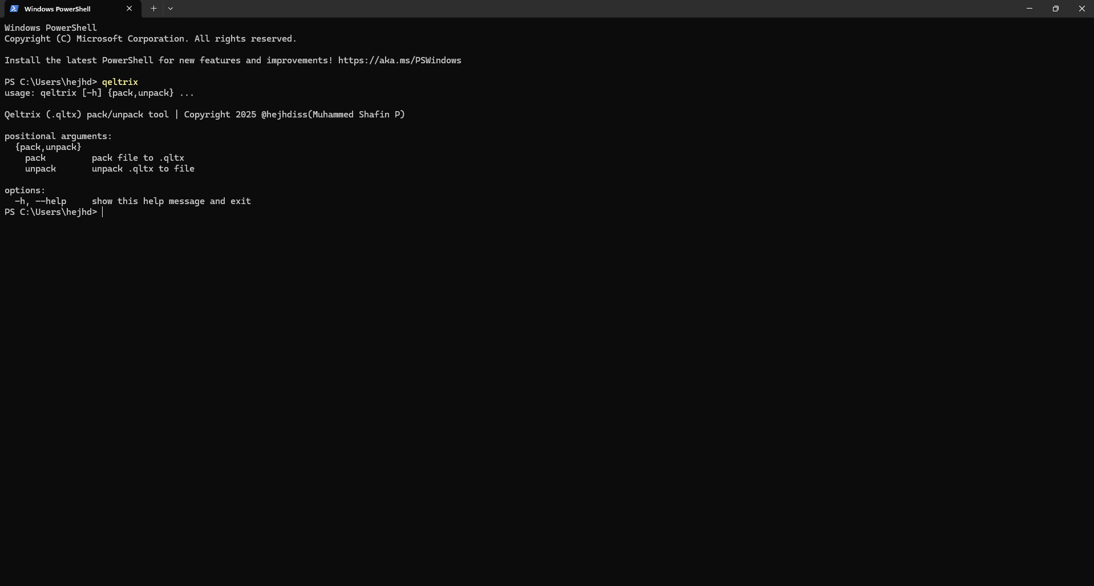This screenshot has height=586, width=1094.
Task: Click the word pack under positional arguments
Action: coord(36,158)
